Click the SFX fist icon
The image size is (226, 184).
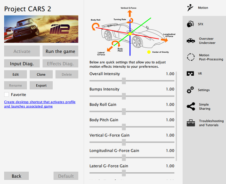pos(190,24)
